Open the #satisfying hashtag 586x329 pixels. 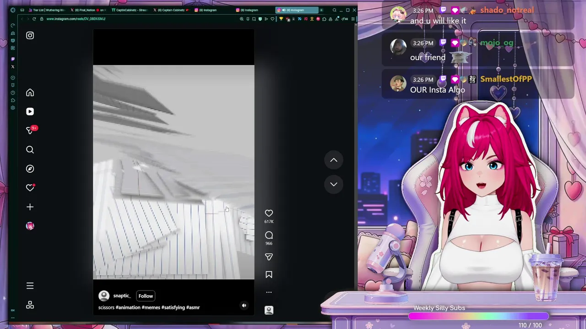coord(173,308)
